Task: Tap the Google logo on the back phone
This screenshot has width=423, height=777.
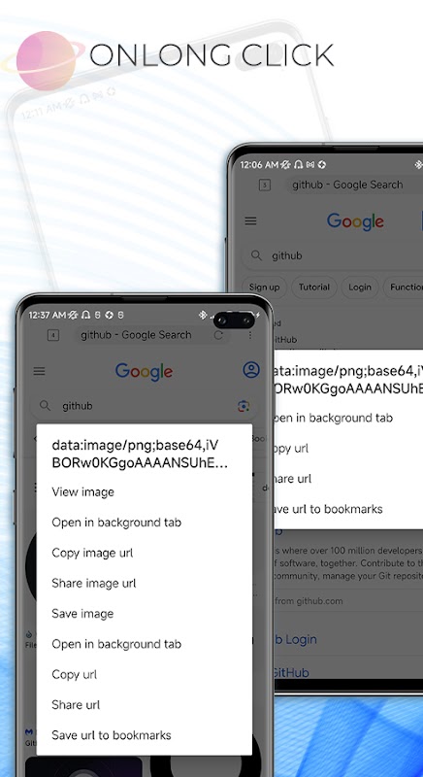Action: pyautogui.click(x=355, y=221)
